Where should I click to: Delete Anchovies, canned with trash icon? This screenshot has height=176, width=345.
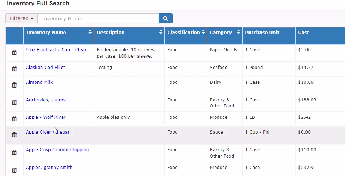14,102
